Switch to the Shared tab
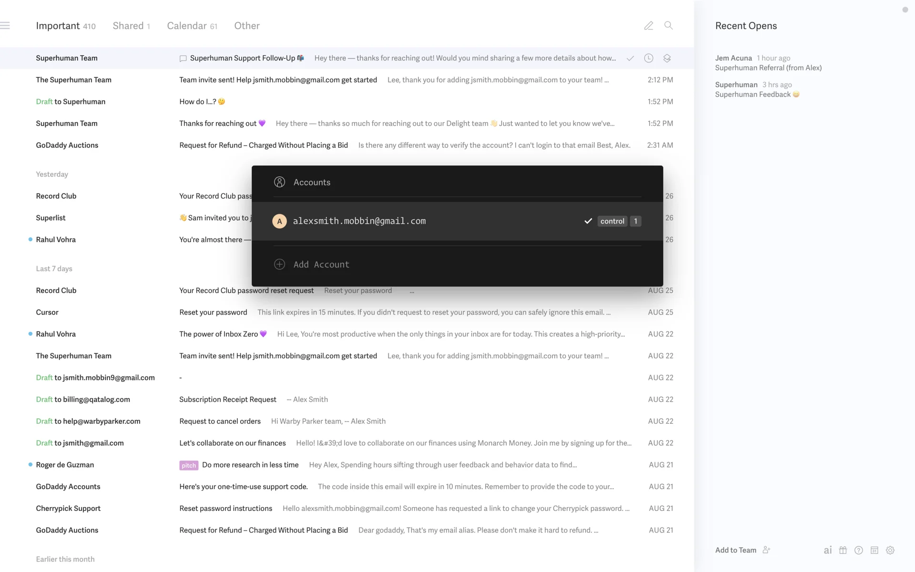The width and height of the screenshot is (915, 572). pyautogui.click(x=131, y=26)
